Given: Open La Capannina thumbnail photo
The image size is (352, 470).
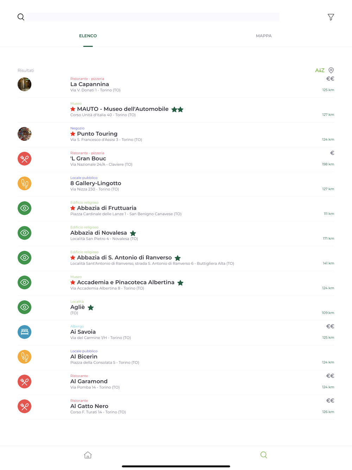Looking at the screenshot, I should click(x=25, y=84).
